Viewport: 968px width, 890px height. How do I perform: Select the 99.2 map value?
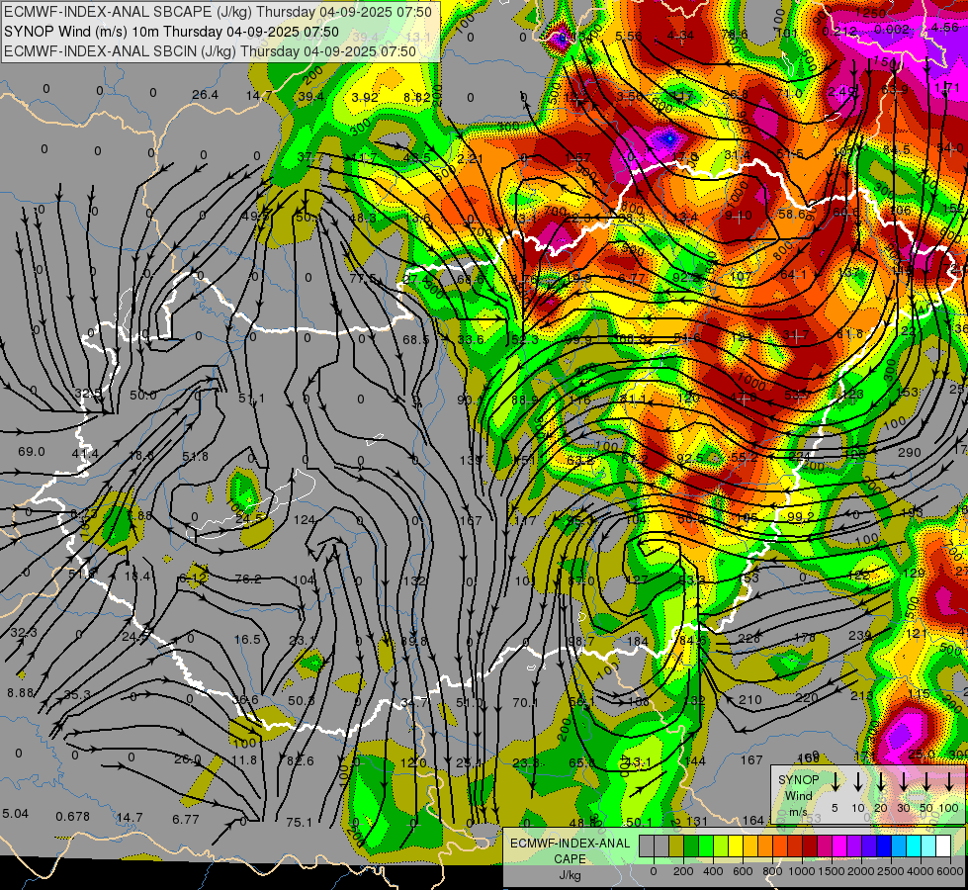801,516
